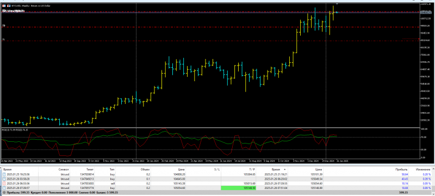This screenshot has height=196, width=435.
Task: Click the profit value 40.45
Action: (x=404, y=179)
